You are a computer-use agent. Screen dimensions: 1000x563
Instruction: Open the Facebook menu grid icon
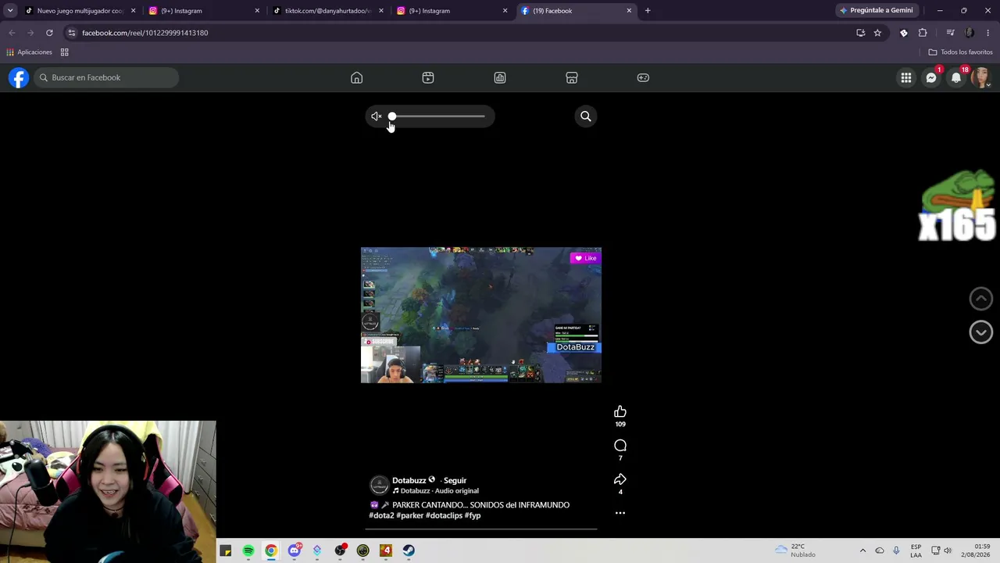[906, 77]
